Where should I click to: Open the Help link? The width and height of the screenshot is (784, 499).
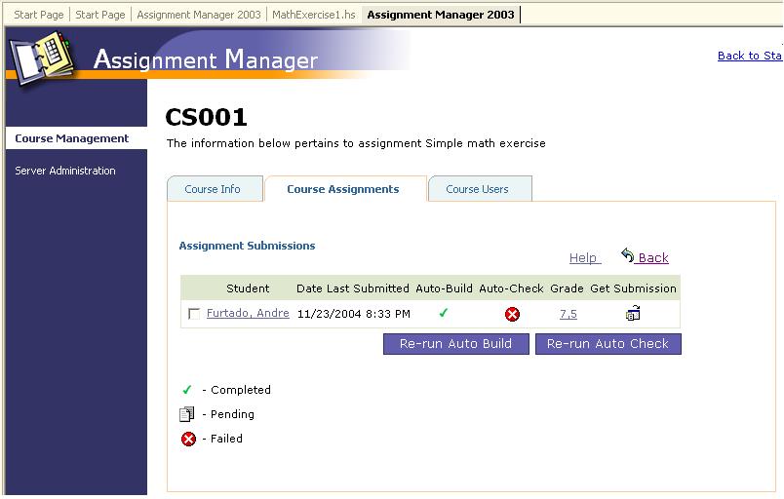tap(583, 258)
